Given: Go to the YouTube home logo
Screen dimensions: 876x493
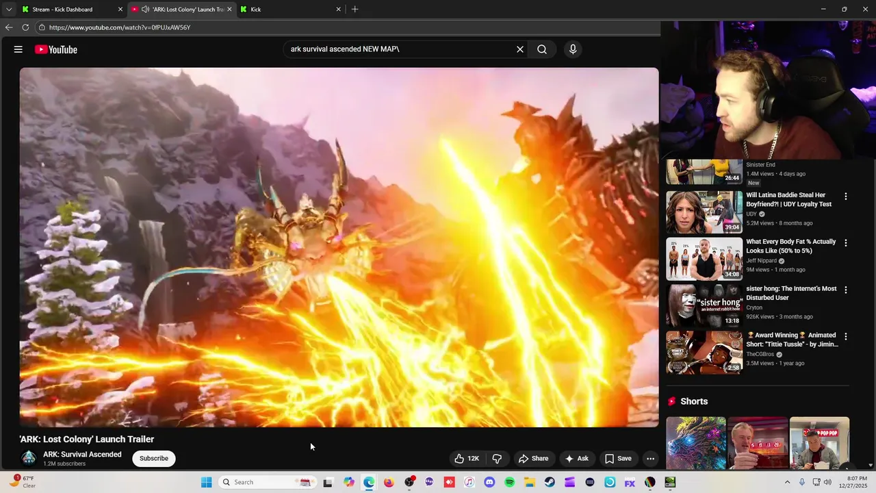Looking at the screenshot, I should [56, 49].
